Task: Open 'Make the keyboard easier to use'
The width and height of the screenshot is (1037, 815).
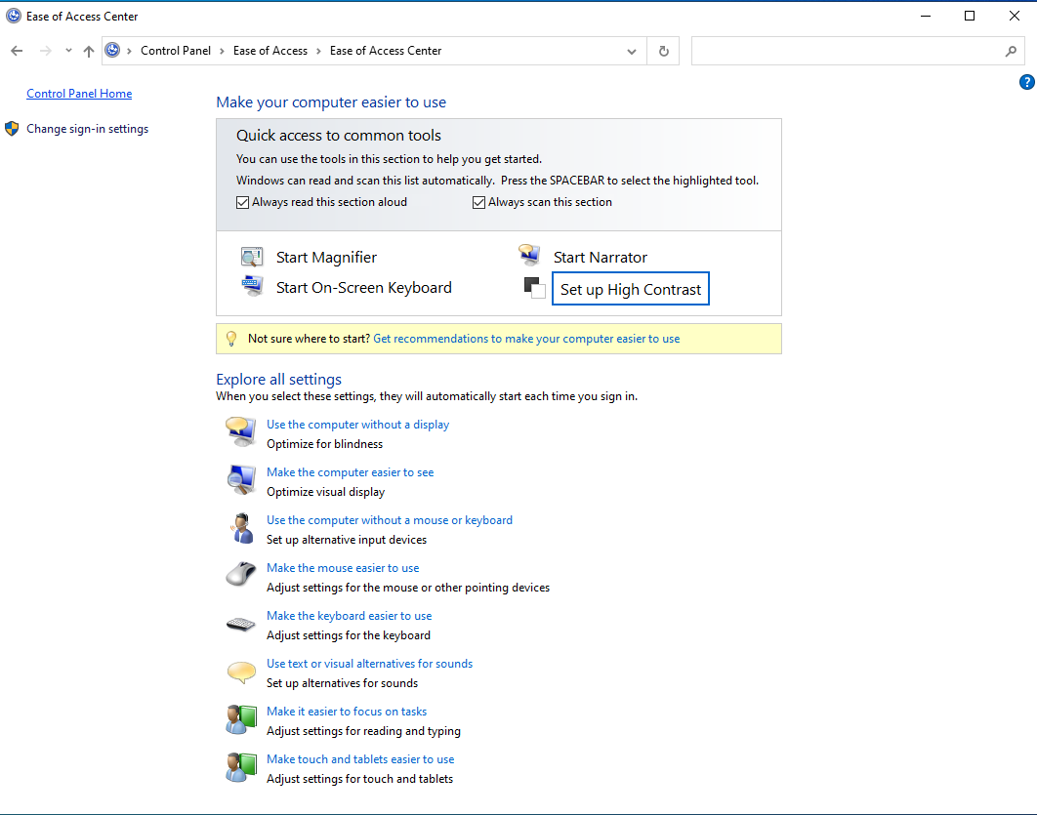Action: click(350, 615)
